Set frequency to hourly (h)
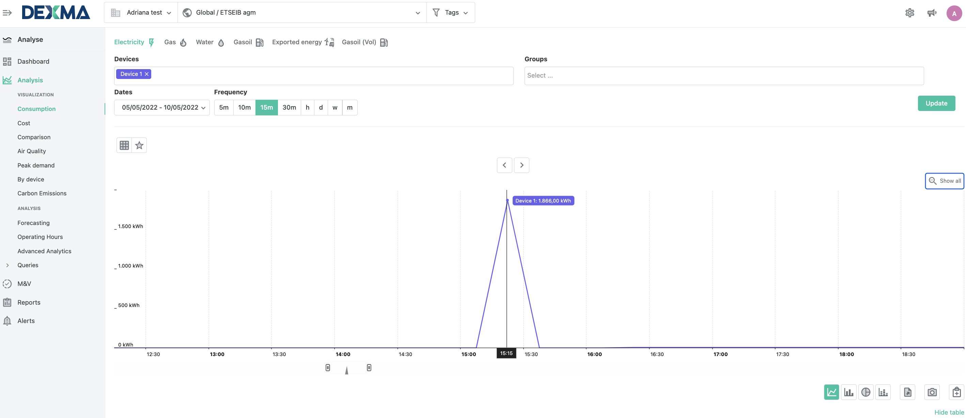The image size is (966, 418). pyautogui.click(x=307, y=107)
